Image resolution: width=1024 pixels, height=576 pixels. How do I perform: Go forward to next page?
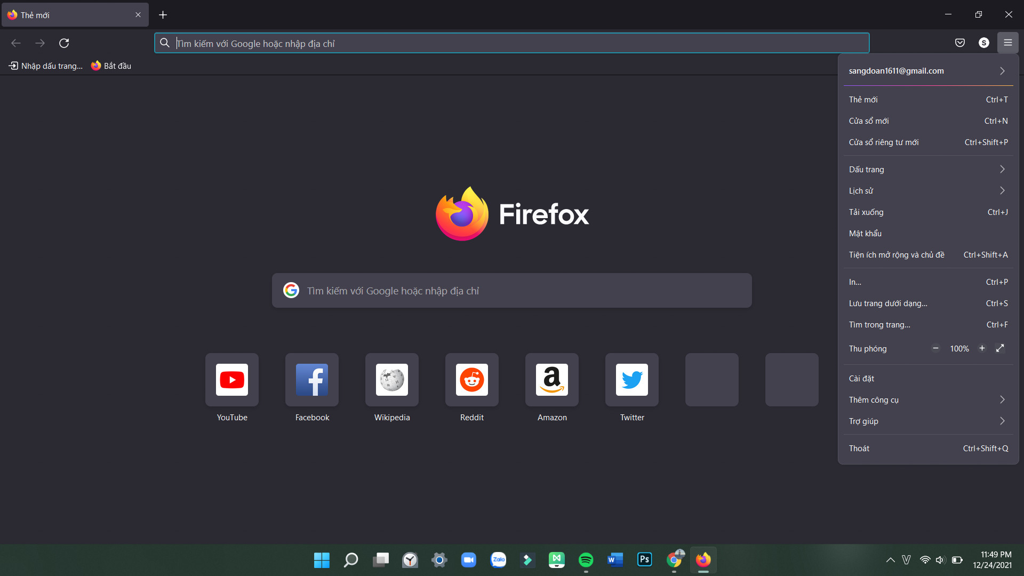point(40,43)
